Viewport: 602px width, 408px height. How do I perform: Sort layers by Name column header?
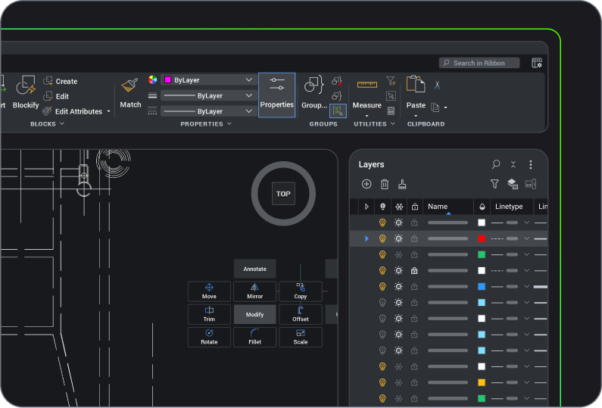(x=448, y=207)
